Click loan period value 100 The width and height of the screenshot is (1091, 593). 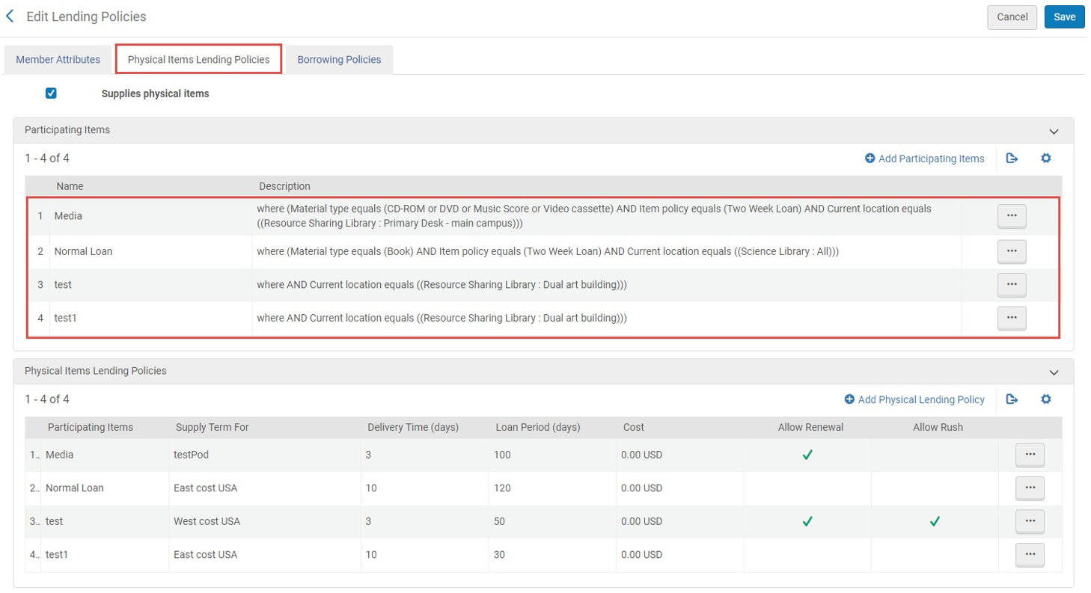click(x=503, y=455)
